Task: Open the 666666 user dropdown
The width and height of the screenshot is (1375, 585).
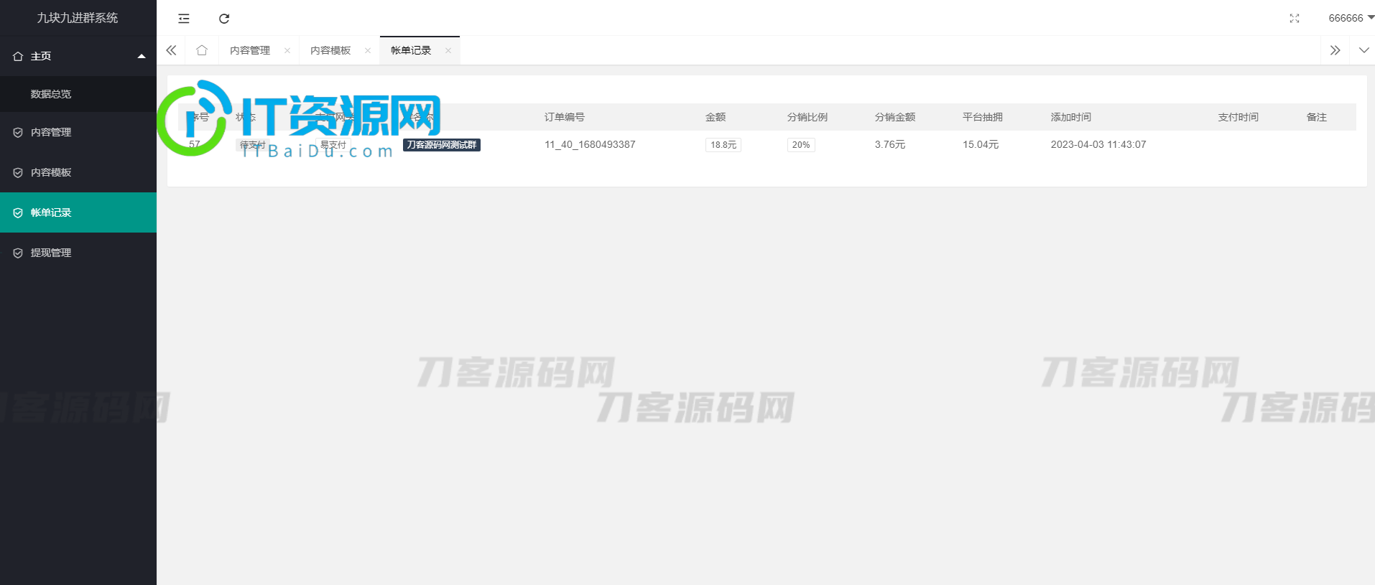Action: point(1351,18)
